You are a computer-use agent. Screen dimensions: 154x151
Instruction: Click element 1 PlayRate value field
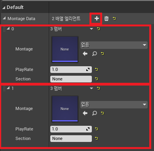pyautogui.click(x=71, y=129)
